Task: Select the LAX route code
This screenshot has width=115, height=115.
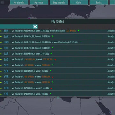Action: coord(6,37)
